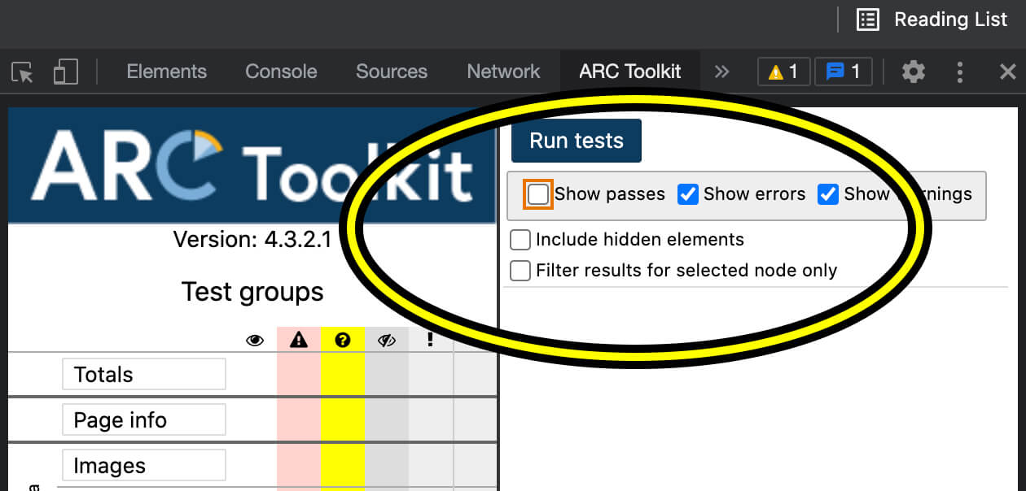Open DevTools settings gear
This screenshot has height=491, width=1026.
click(x=914, y=72)
